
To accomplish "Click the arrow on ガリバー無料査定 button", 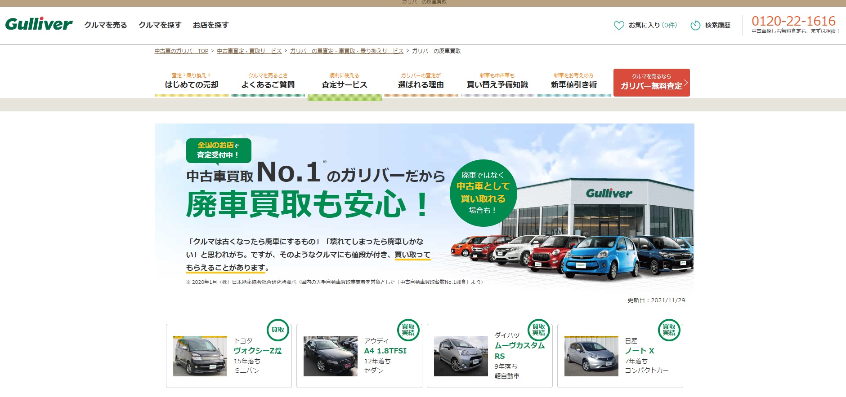I will 685,83.
